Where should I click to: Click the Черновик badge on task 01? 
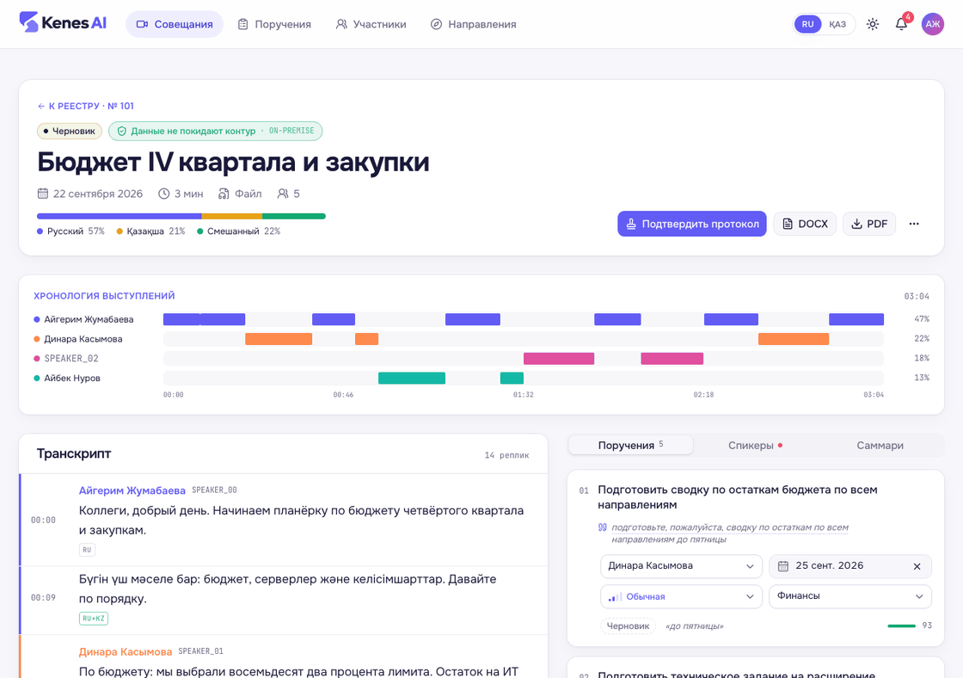click(x=628, y=626)
